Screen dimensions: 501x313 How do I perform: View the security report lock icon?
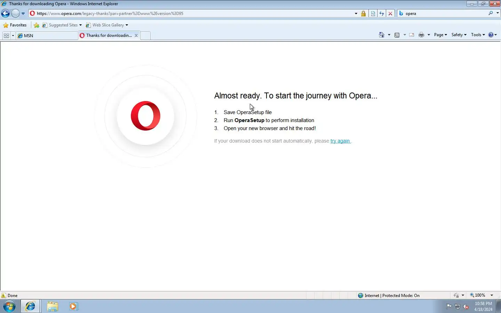(363, 14)
